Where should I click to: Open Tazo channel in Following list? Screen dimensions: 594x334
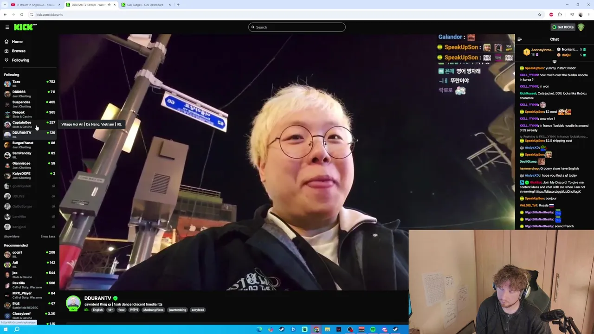point(29,83)
